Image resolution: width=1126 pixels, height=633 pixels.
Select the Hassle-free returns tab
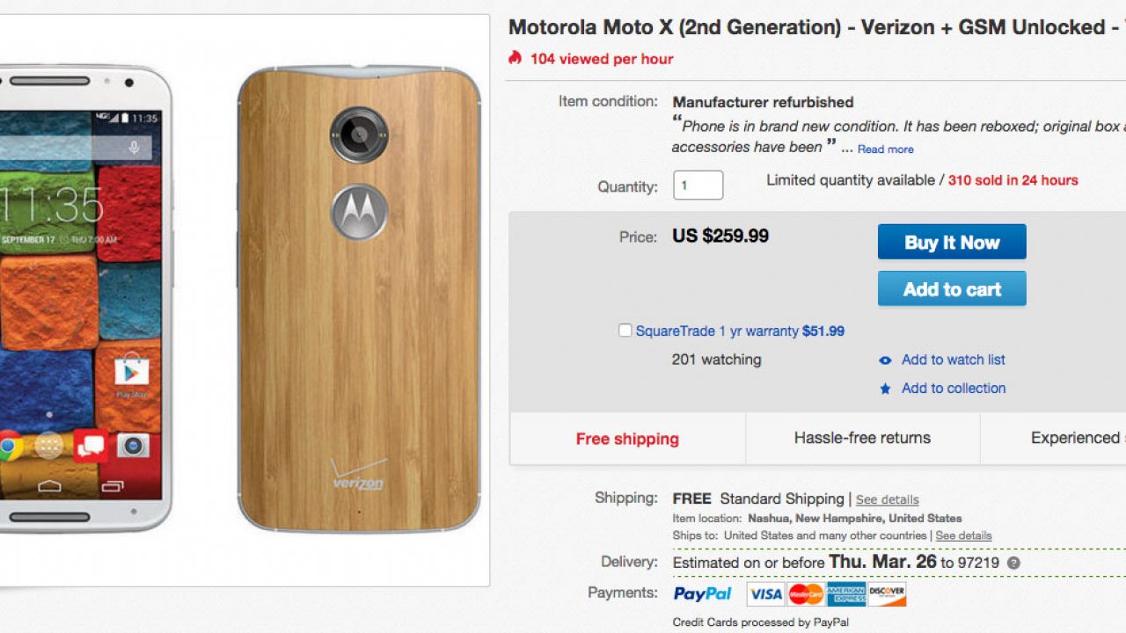tap(862, 438)
